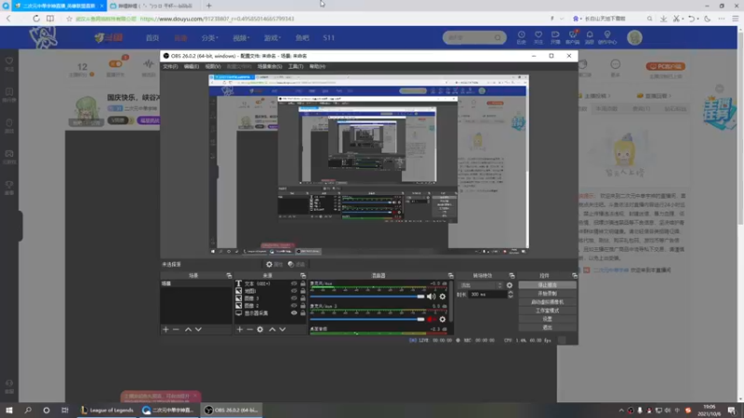
Task: Open Douyu 客户端 download icon in header
Action: point(573,37)
